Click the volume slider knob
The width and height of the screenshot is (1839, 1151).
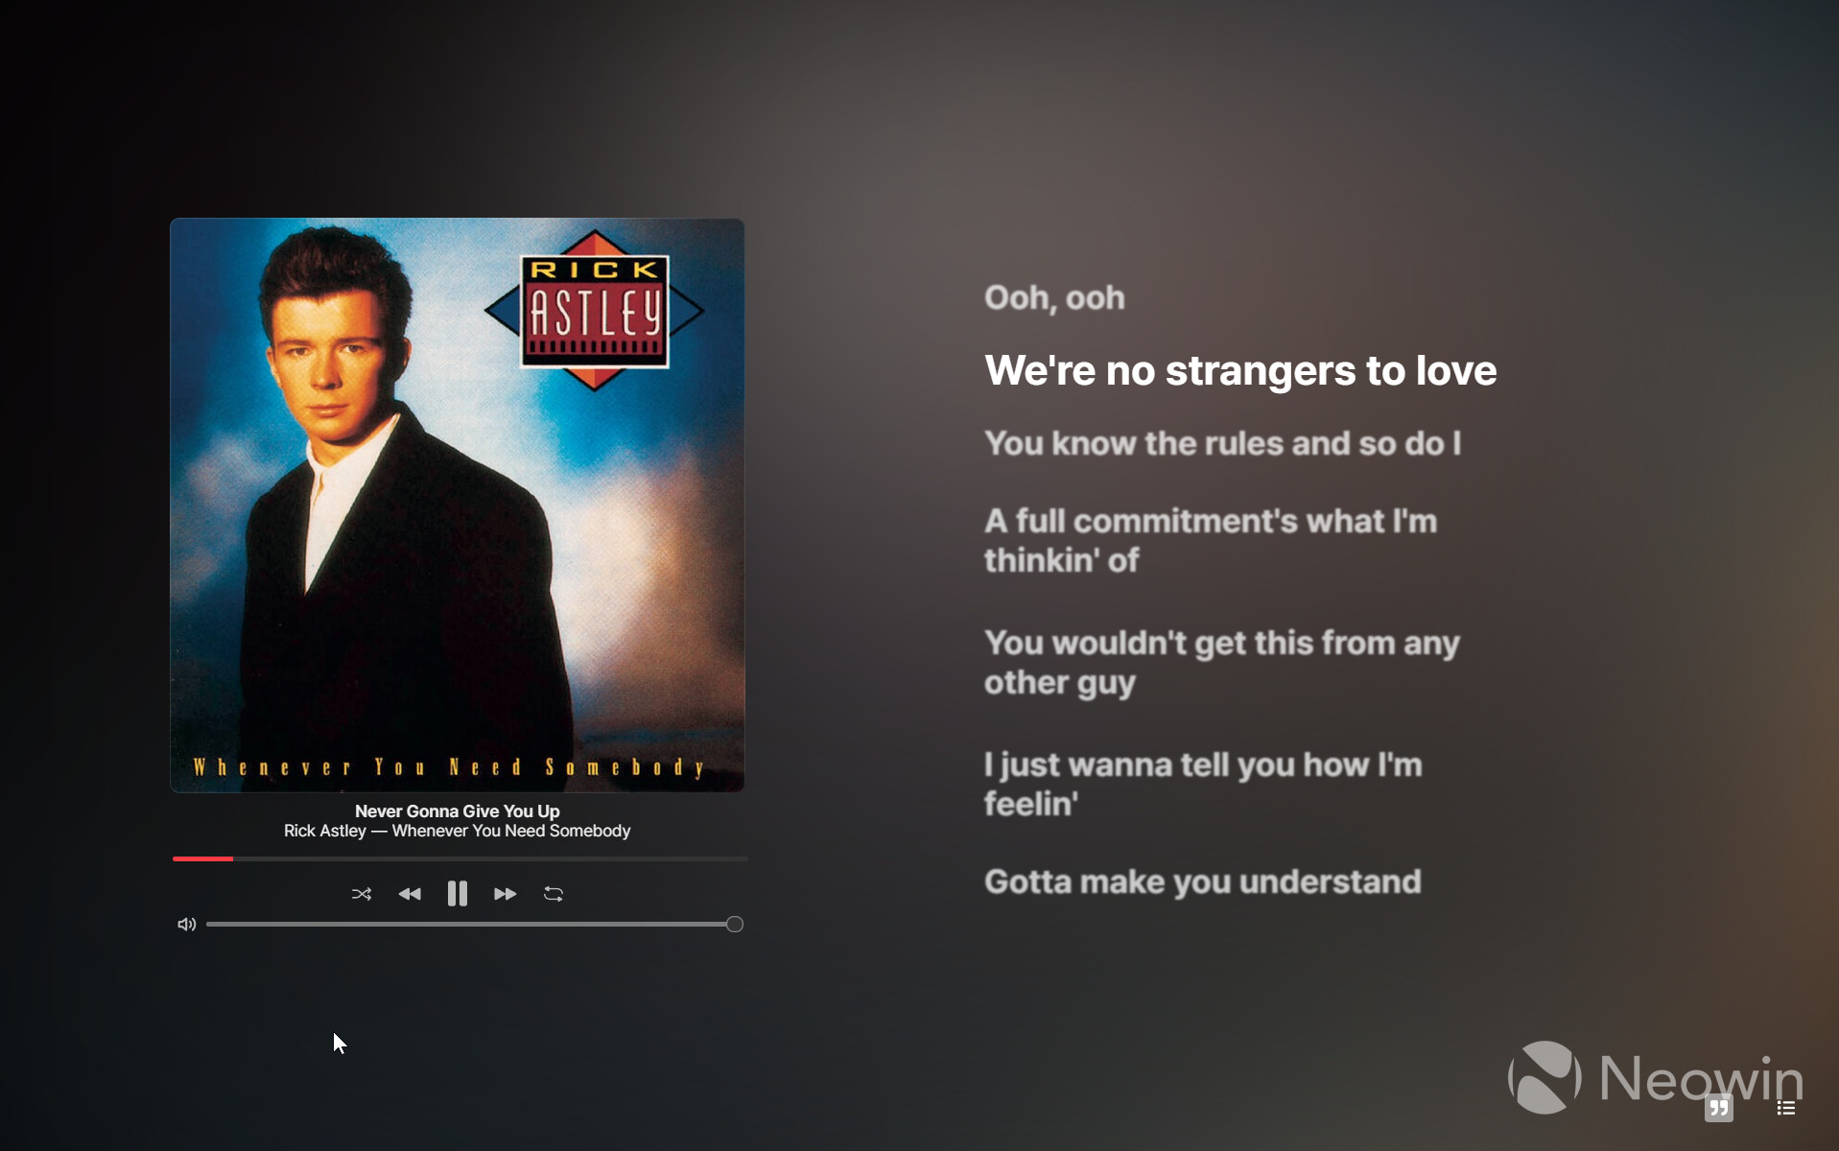[x=735, y=925]
